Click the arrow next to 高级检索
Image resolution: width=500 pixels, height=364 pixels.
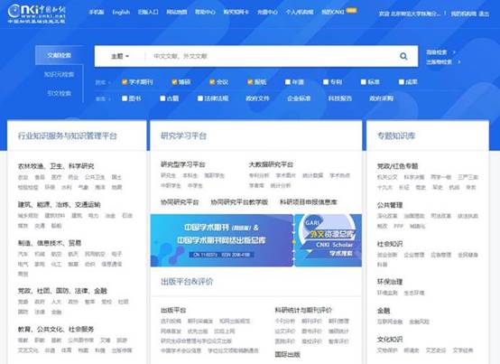pos(454,52)
